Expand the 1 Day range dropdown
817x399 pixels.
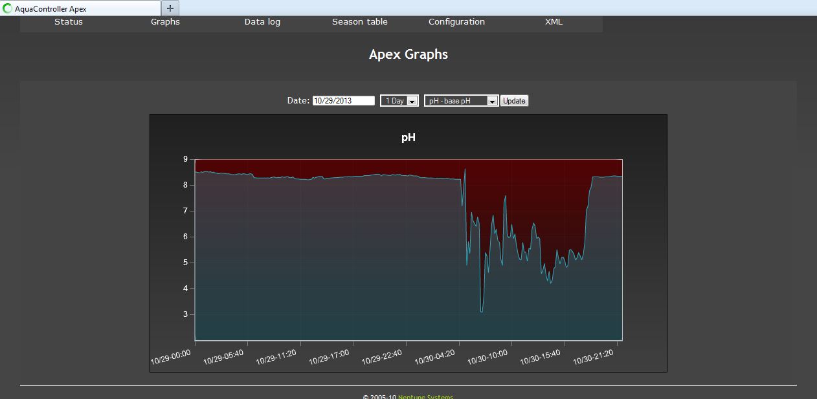(x=399, y=101)
